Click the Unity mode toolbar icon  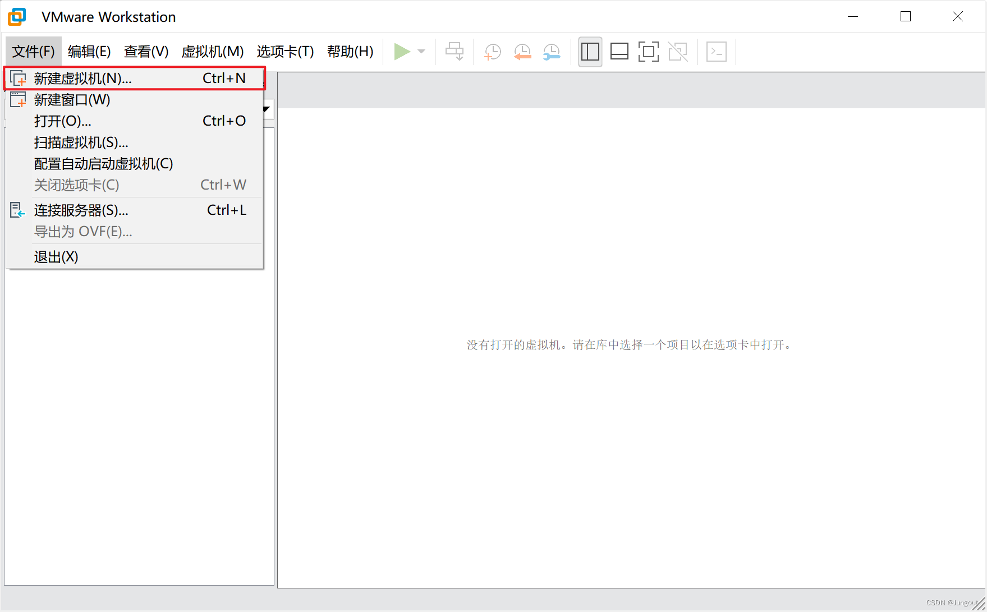[x=678, y=52]
